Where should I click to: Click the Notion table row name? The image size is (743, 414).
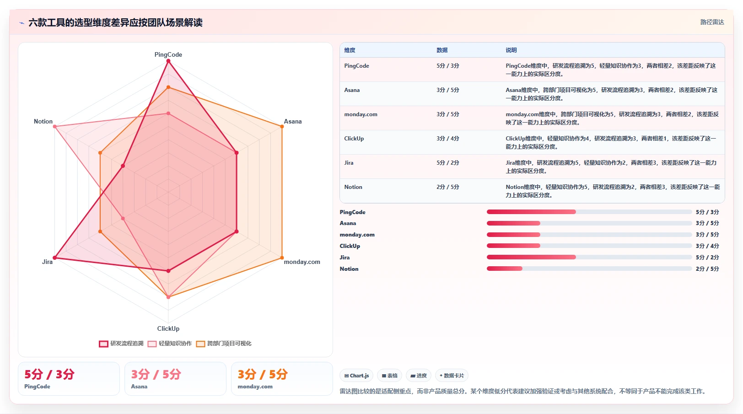coord(353,187)
